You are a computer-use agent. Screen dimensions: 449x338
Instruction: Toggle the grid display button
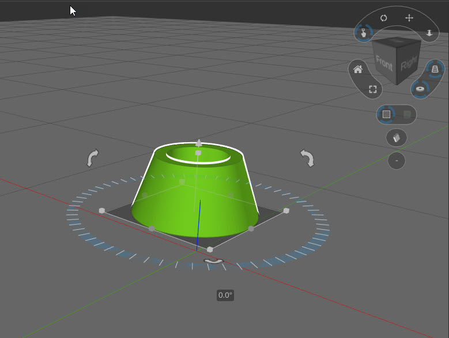(386, 115)
